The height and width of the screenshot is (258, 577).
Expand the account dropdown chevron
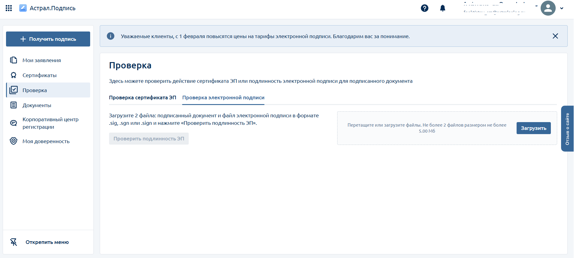point(561,8)
